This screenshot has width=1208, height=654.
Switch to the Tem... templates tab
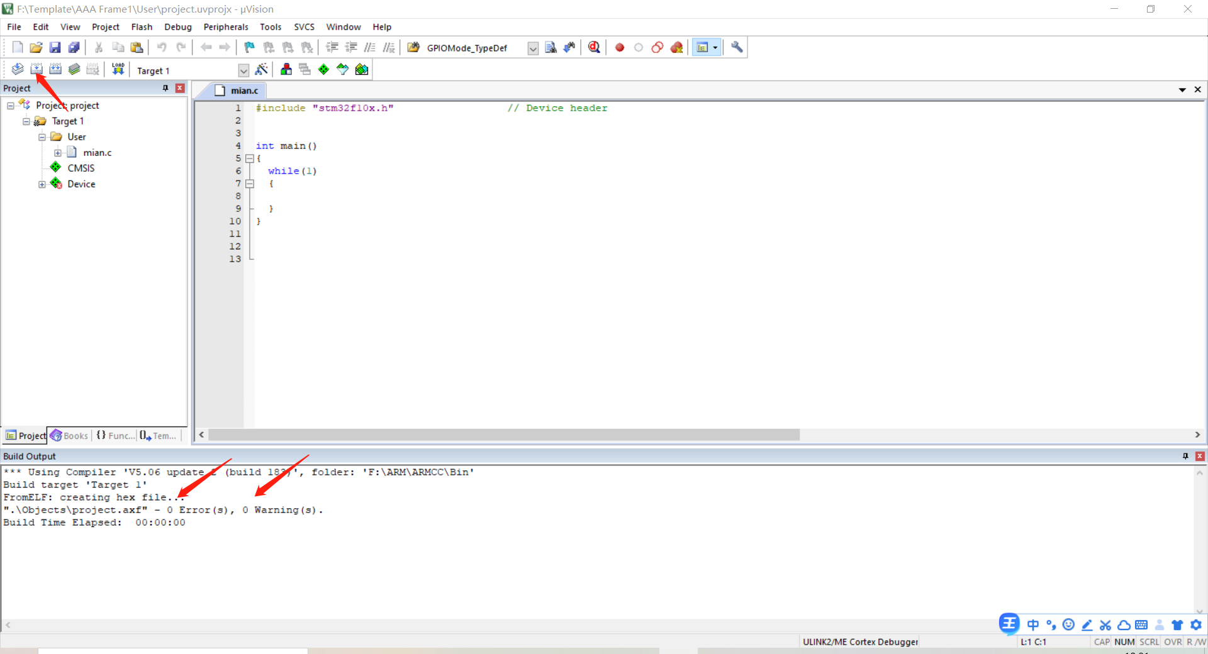[159, 435]
